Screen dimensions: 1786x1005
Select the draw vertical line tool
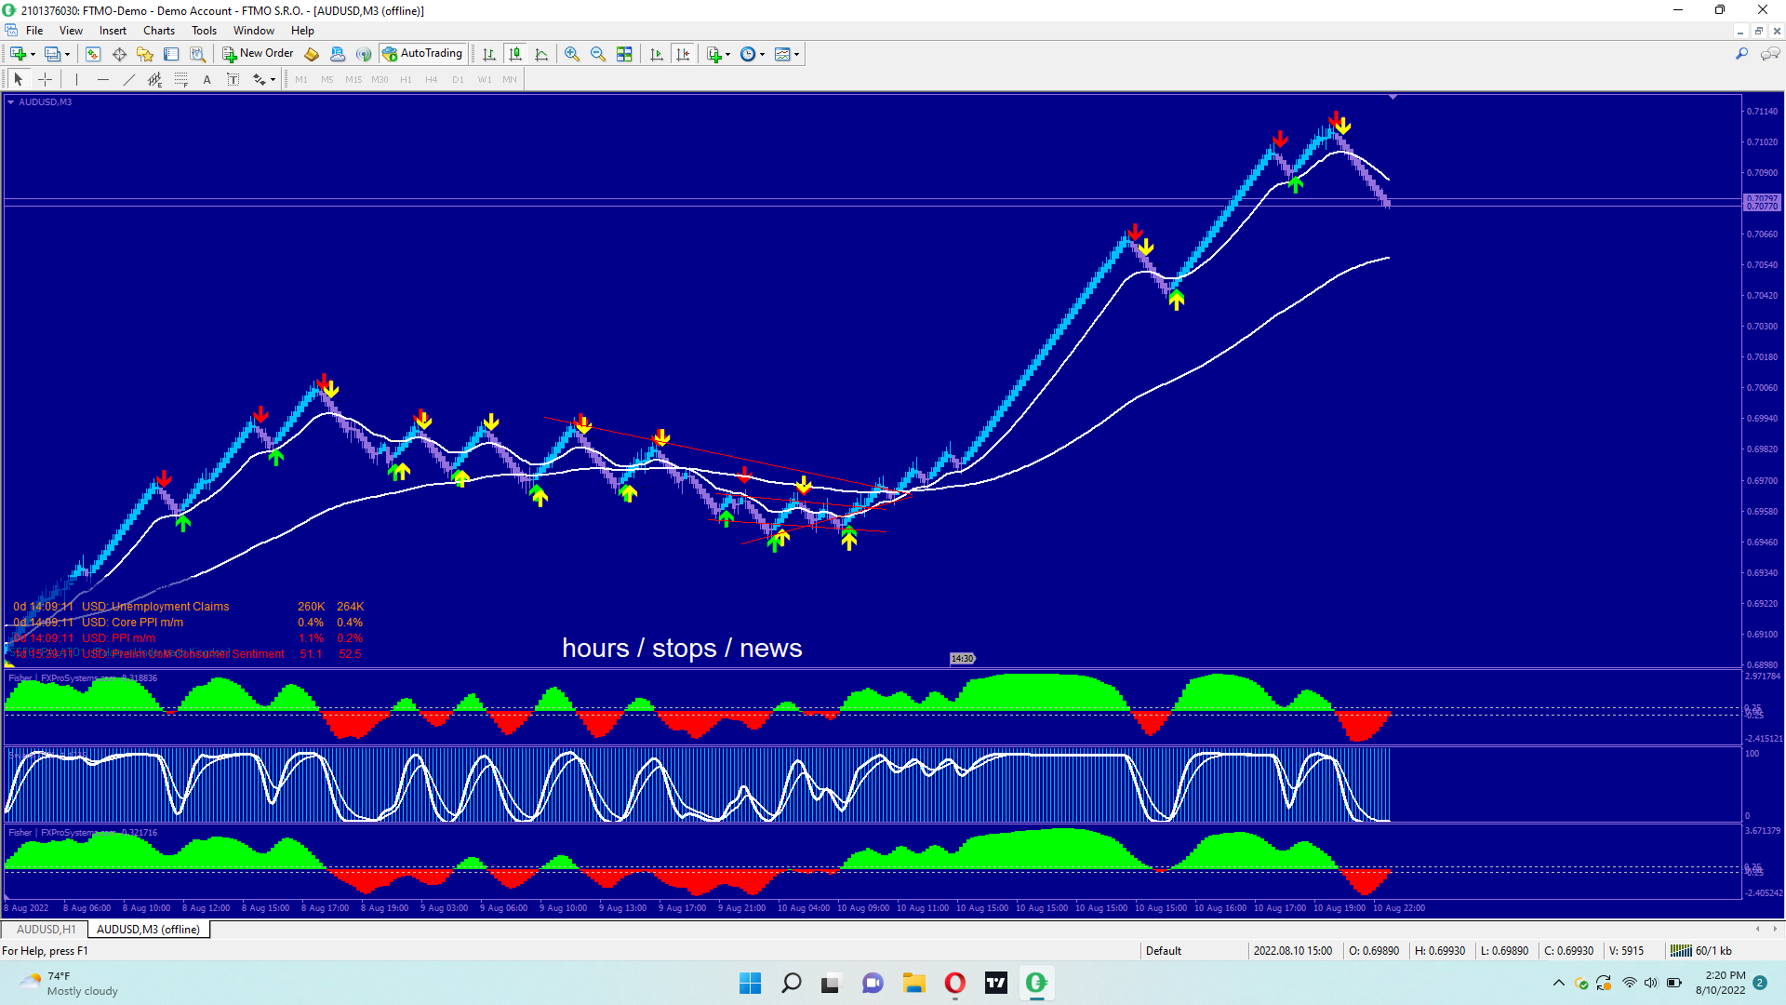(76, 80)
